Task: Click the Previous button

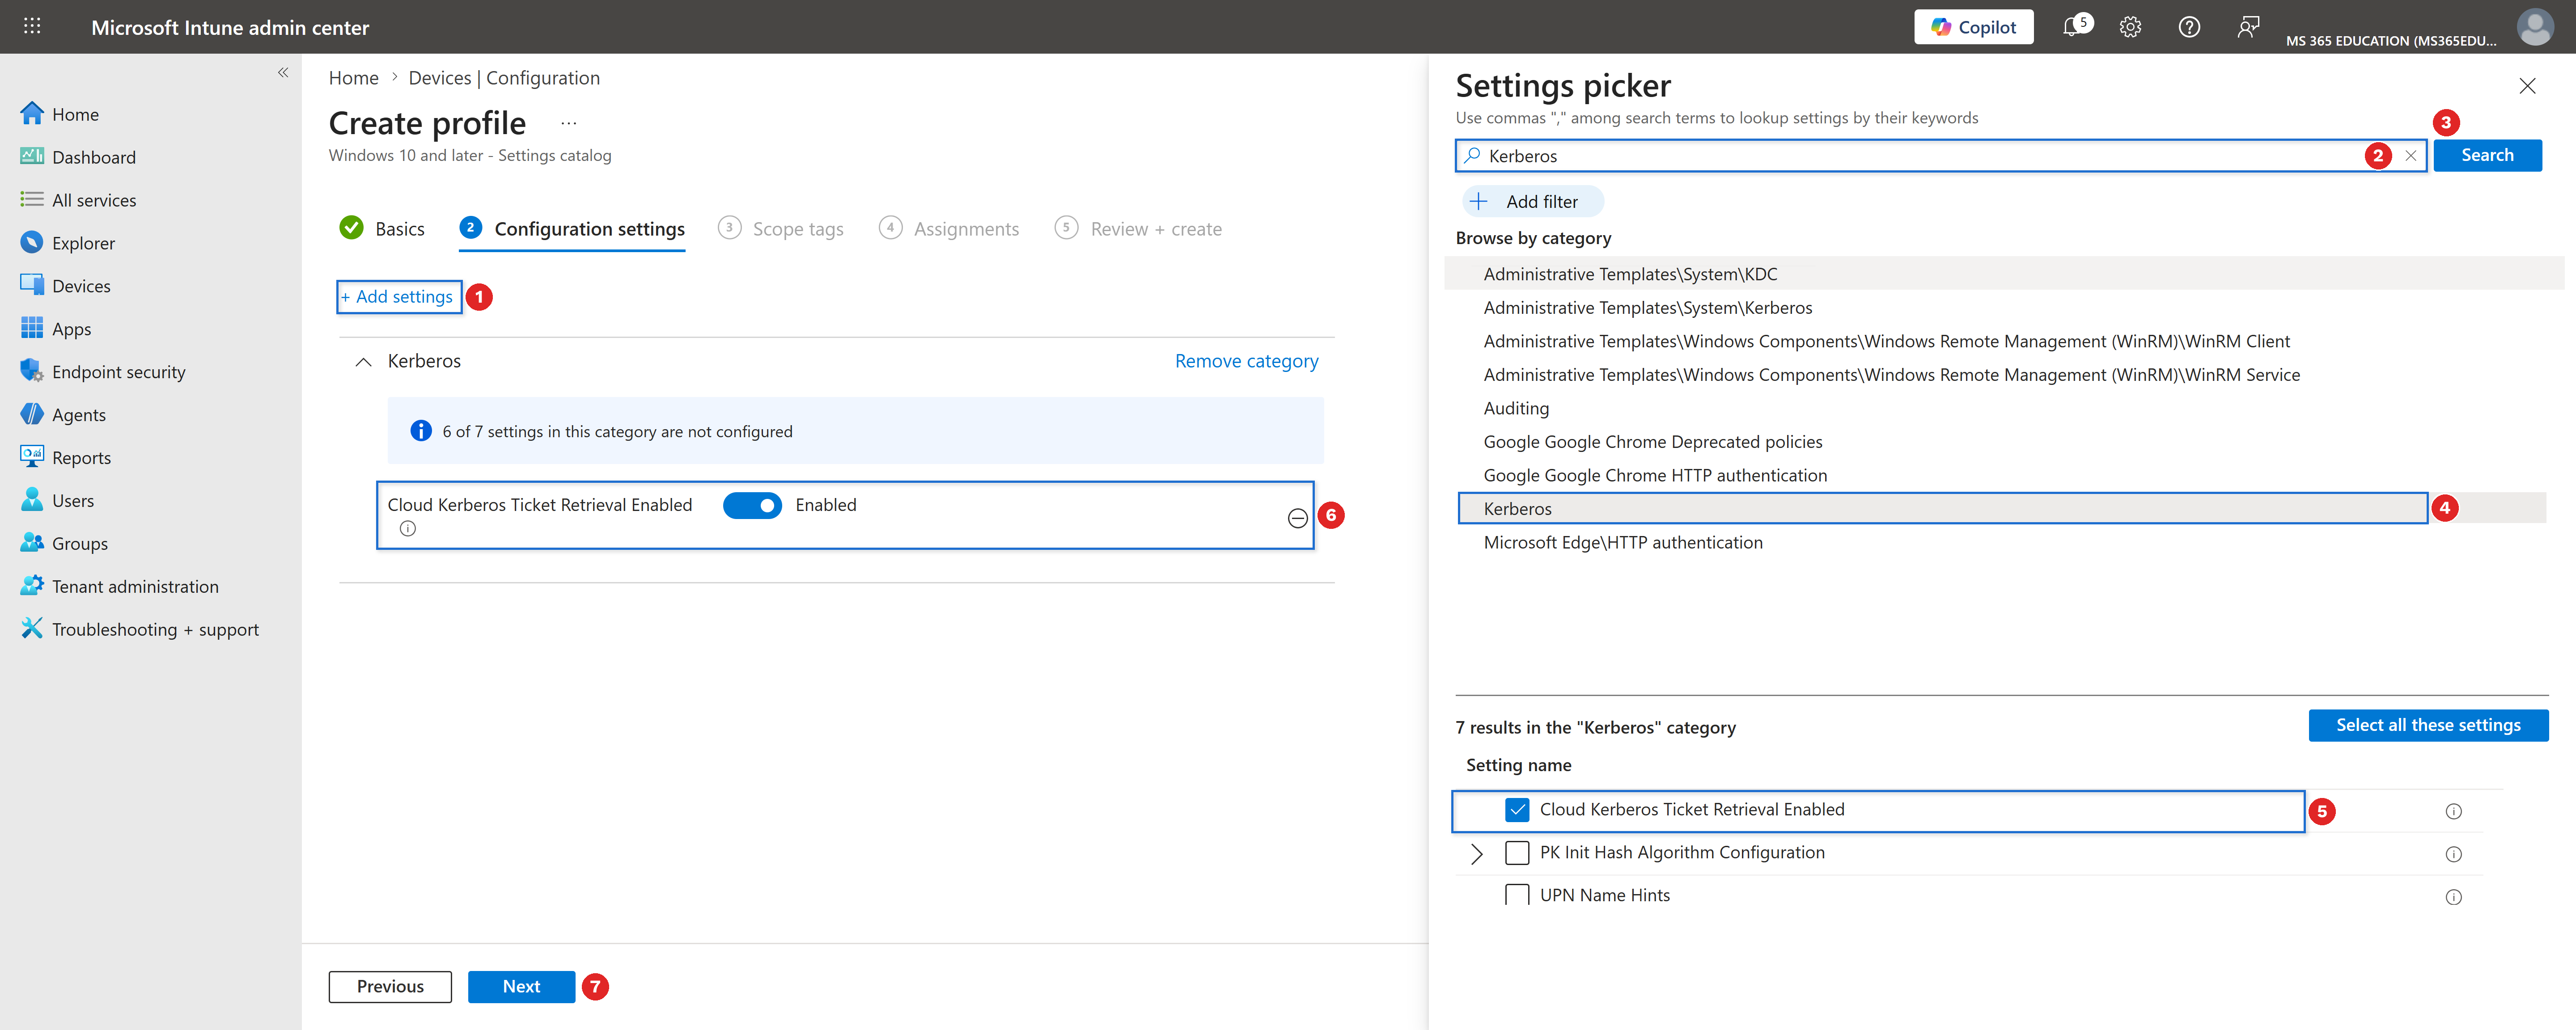Action: click(x=390, y=987)
